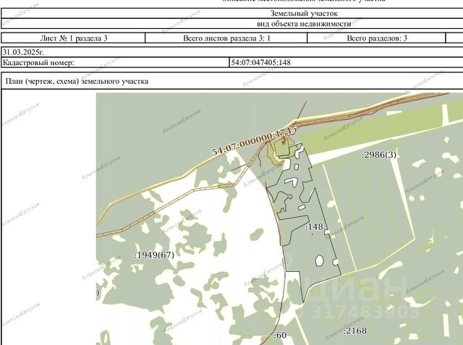Click 'Всего листов раздела 3: 1' cell

pyautogui.click(x=226, y=38)
